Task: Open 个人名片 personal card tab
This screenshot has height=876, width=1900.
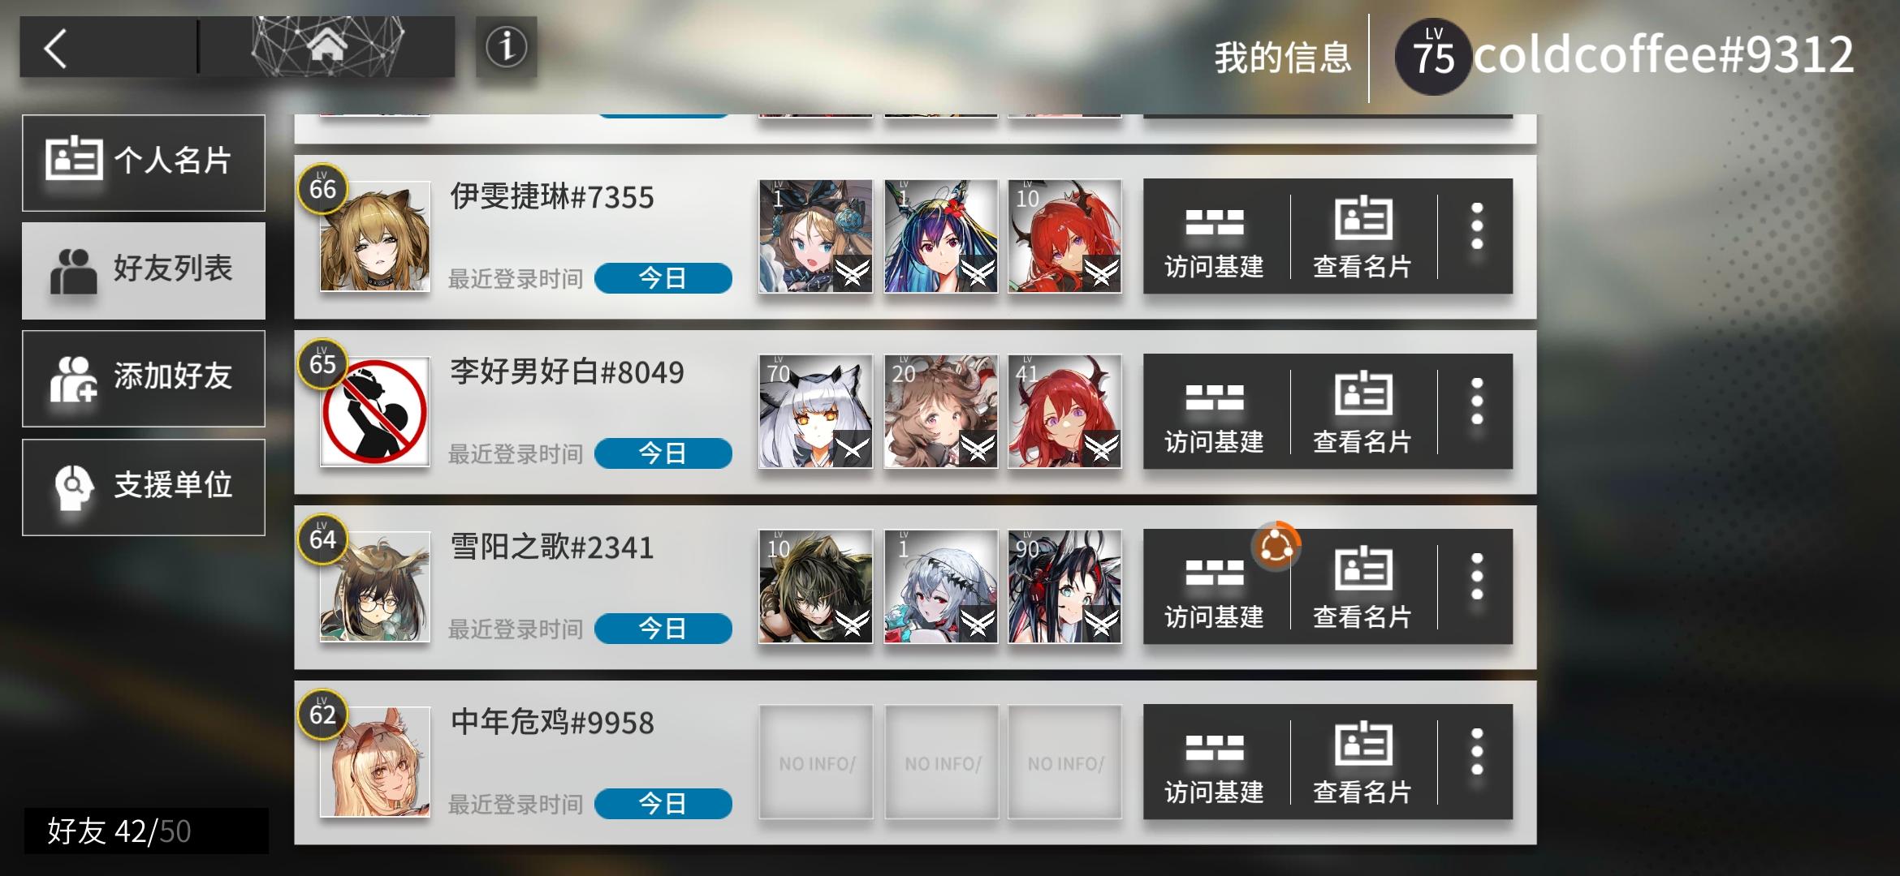Action: pyautogui.click(x=144, y=162)
